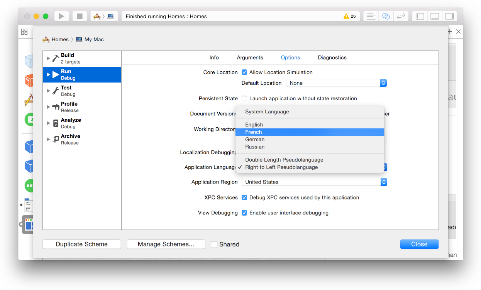Toggle the debug area panel icon
Screen dimensions: 481x290
[434, 16]
